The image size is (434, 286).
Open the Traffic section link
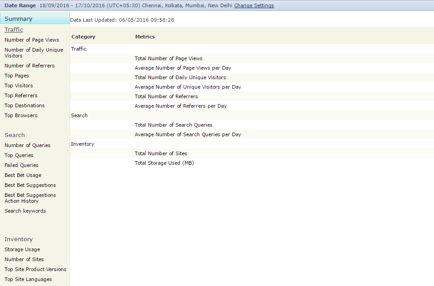tap(14, 30)
